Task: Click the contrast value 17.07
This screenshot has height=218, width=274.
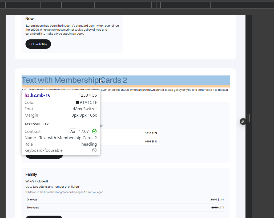Action: click(84, 131)
